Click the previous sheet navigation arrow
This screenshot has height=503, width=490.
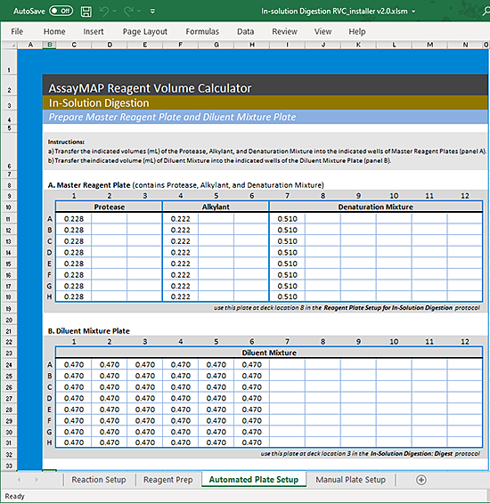coord(19,480)
